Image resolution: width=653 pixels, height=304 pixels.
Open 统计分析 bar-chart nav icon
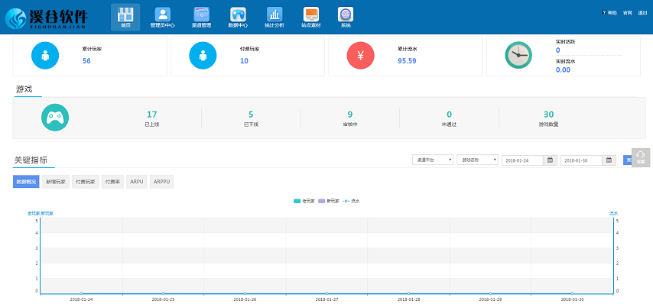click(275, 17)
